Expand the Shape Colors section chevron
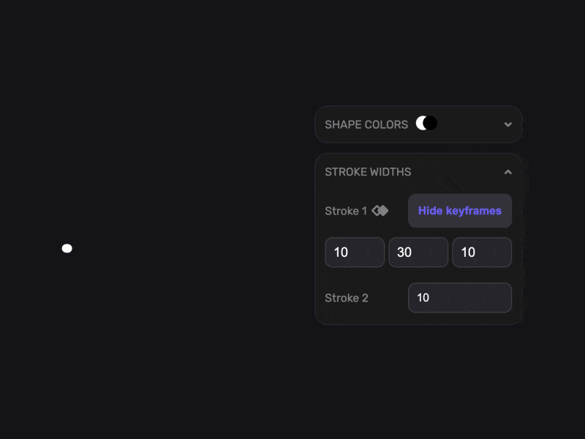The image size is (585, 439). [507, 124]
